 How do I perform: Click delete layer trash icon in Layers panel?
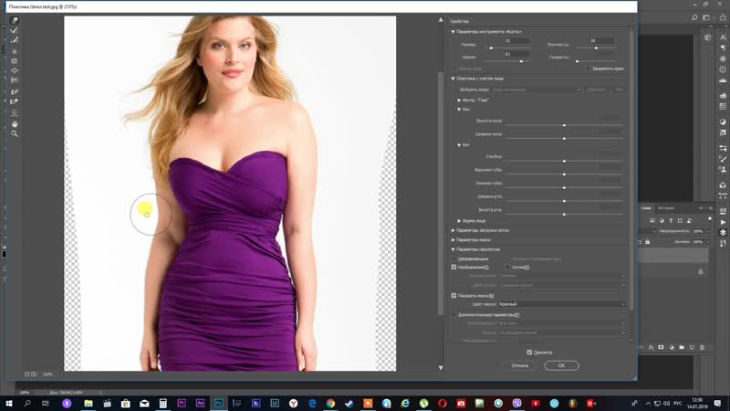[x=702, y=348]
